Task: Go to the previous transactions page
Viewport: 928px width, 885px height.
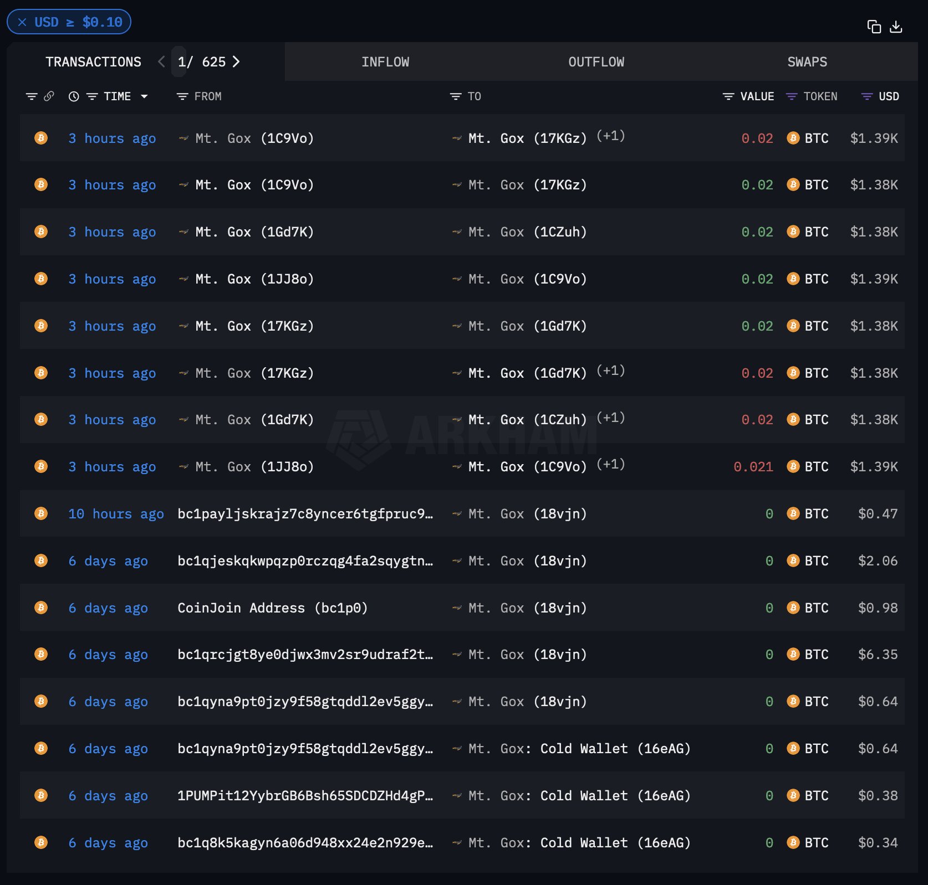Action: coord(161,61)
